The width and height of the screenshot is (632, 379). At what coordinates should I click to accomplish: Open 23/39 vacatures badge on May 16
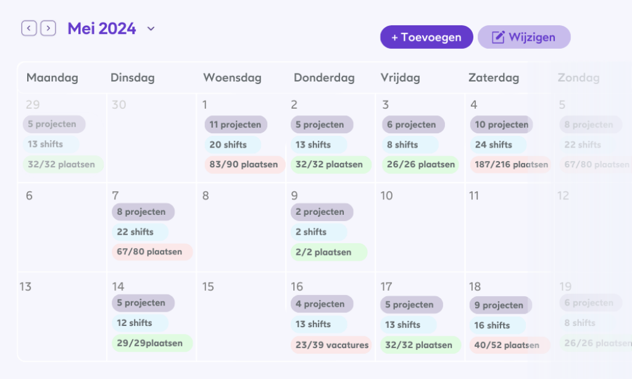[331, 345]
